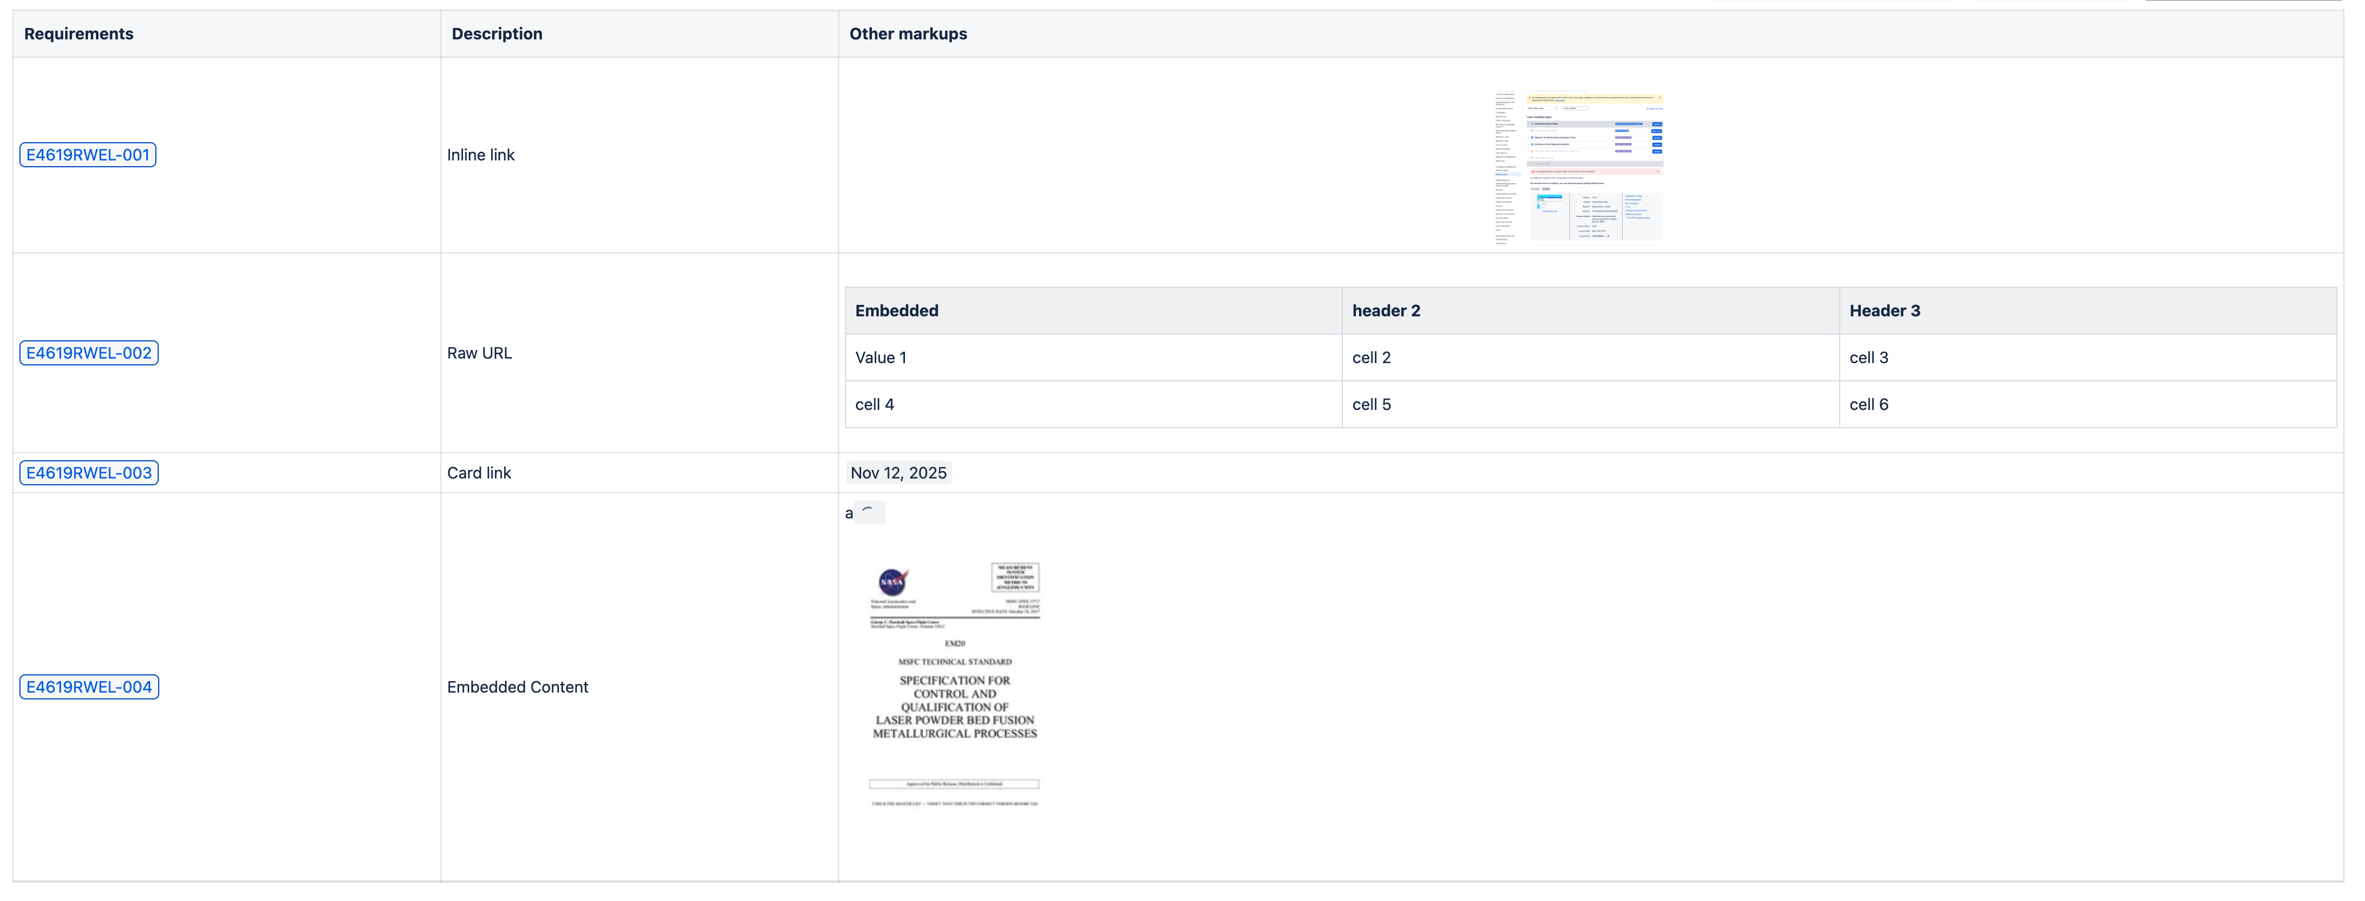Click the loading spinner placeholder beside 'a'
Screen dimensions: 2365x901
(x=868, y=512)
